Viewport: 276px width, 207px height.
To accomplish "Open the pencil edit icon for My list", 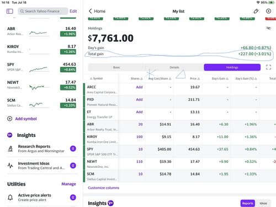I will [x=256, y=11].
